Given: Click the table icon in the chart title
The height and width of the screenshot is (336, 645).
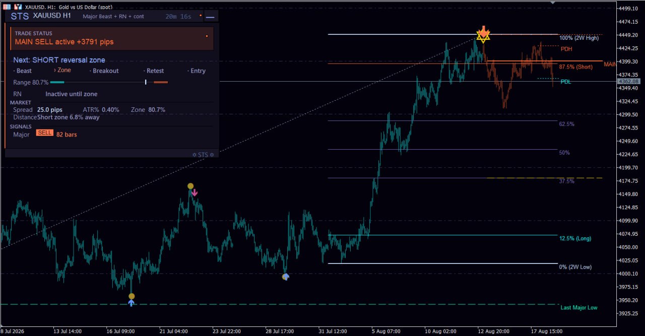Looking at the screenshot, I should point(7,7).
